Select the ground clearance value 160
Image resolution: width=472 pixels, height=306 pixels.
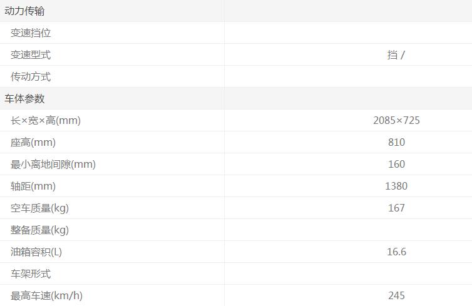coord(396,165)
